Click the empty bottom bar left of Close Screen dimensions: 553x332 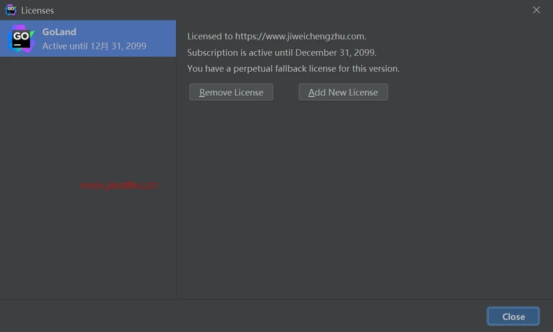(242, 316)
